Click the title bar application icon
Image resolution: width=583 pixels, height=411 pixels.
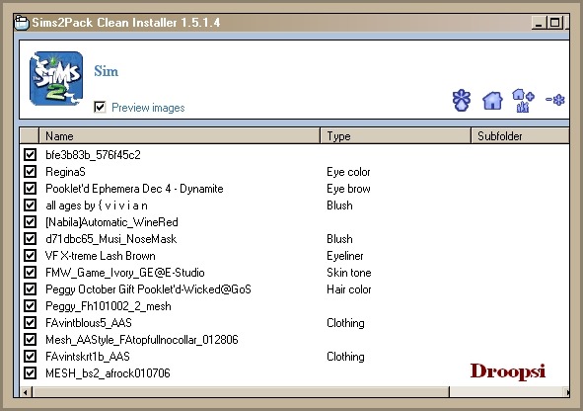[x=22, y=23]
